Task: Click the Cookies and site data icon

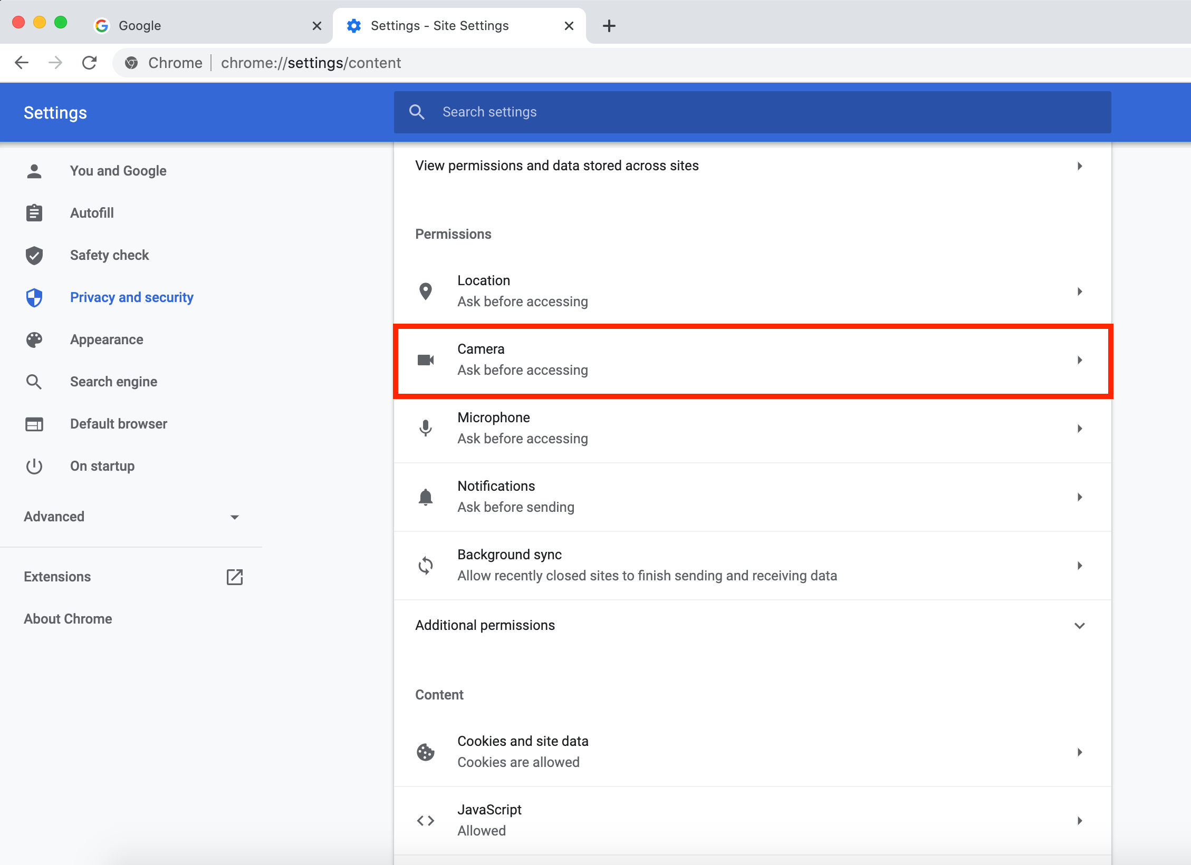Action: pos(425,752)
